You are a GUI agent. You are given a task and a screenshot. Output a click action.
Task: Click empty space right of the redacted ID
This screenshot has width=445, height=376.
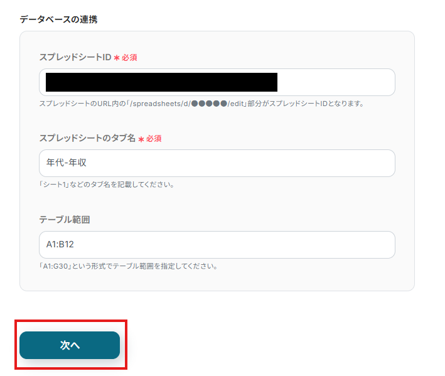(x=336, y=82)
